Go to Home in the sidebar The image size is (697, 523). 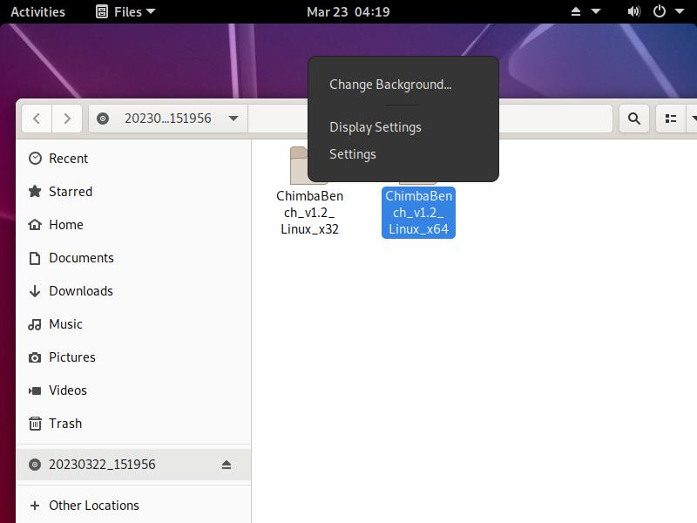[133, 225]
